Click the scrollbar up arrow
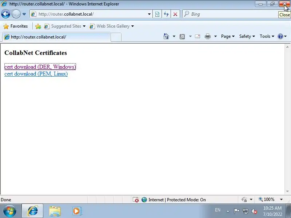Viewport: 291px width, 218px height. [287, 47]
